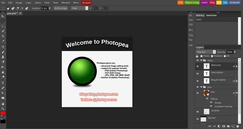Select the Eyedropper tool
This screenshot has width=243, height=129.
pos(3,41)
